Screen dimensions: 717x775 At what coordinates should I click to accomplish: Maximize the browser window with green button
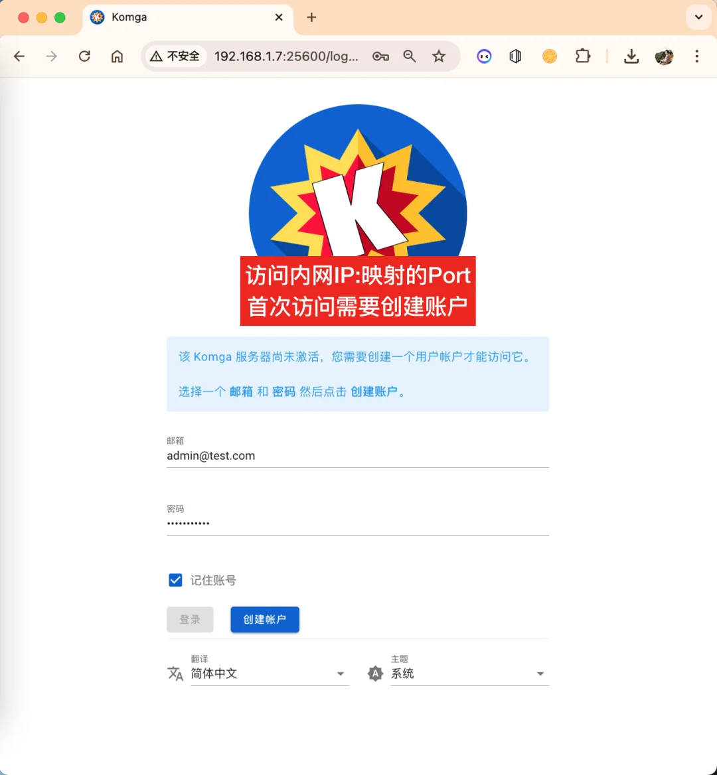(60, 18)
